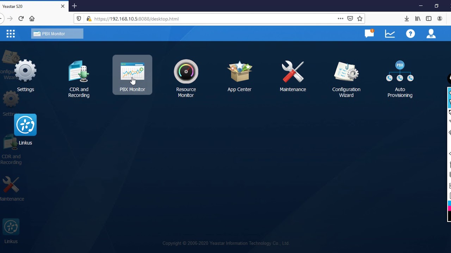Go forward in browser history
Screen dimensions: 451x253
[10, 19]
